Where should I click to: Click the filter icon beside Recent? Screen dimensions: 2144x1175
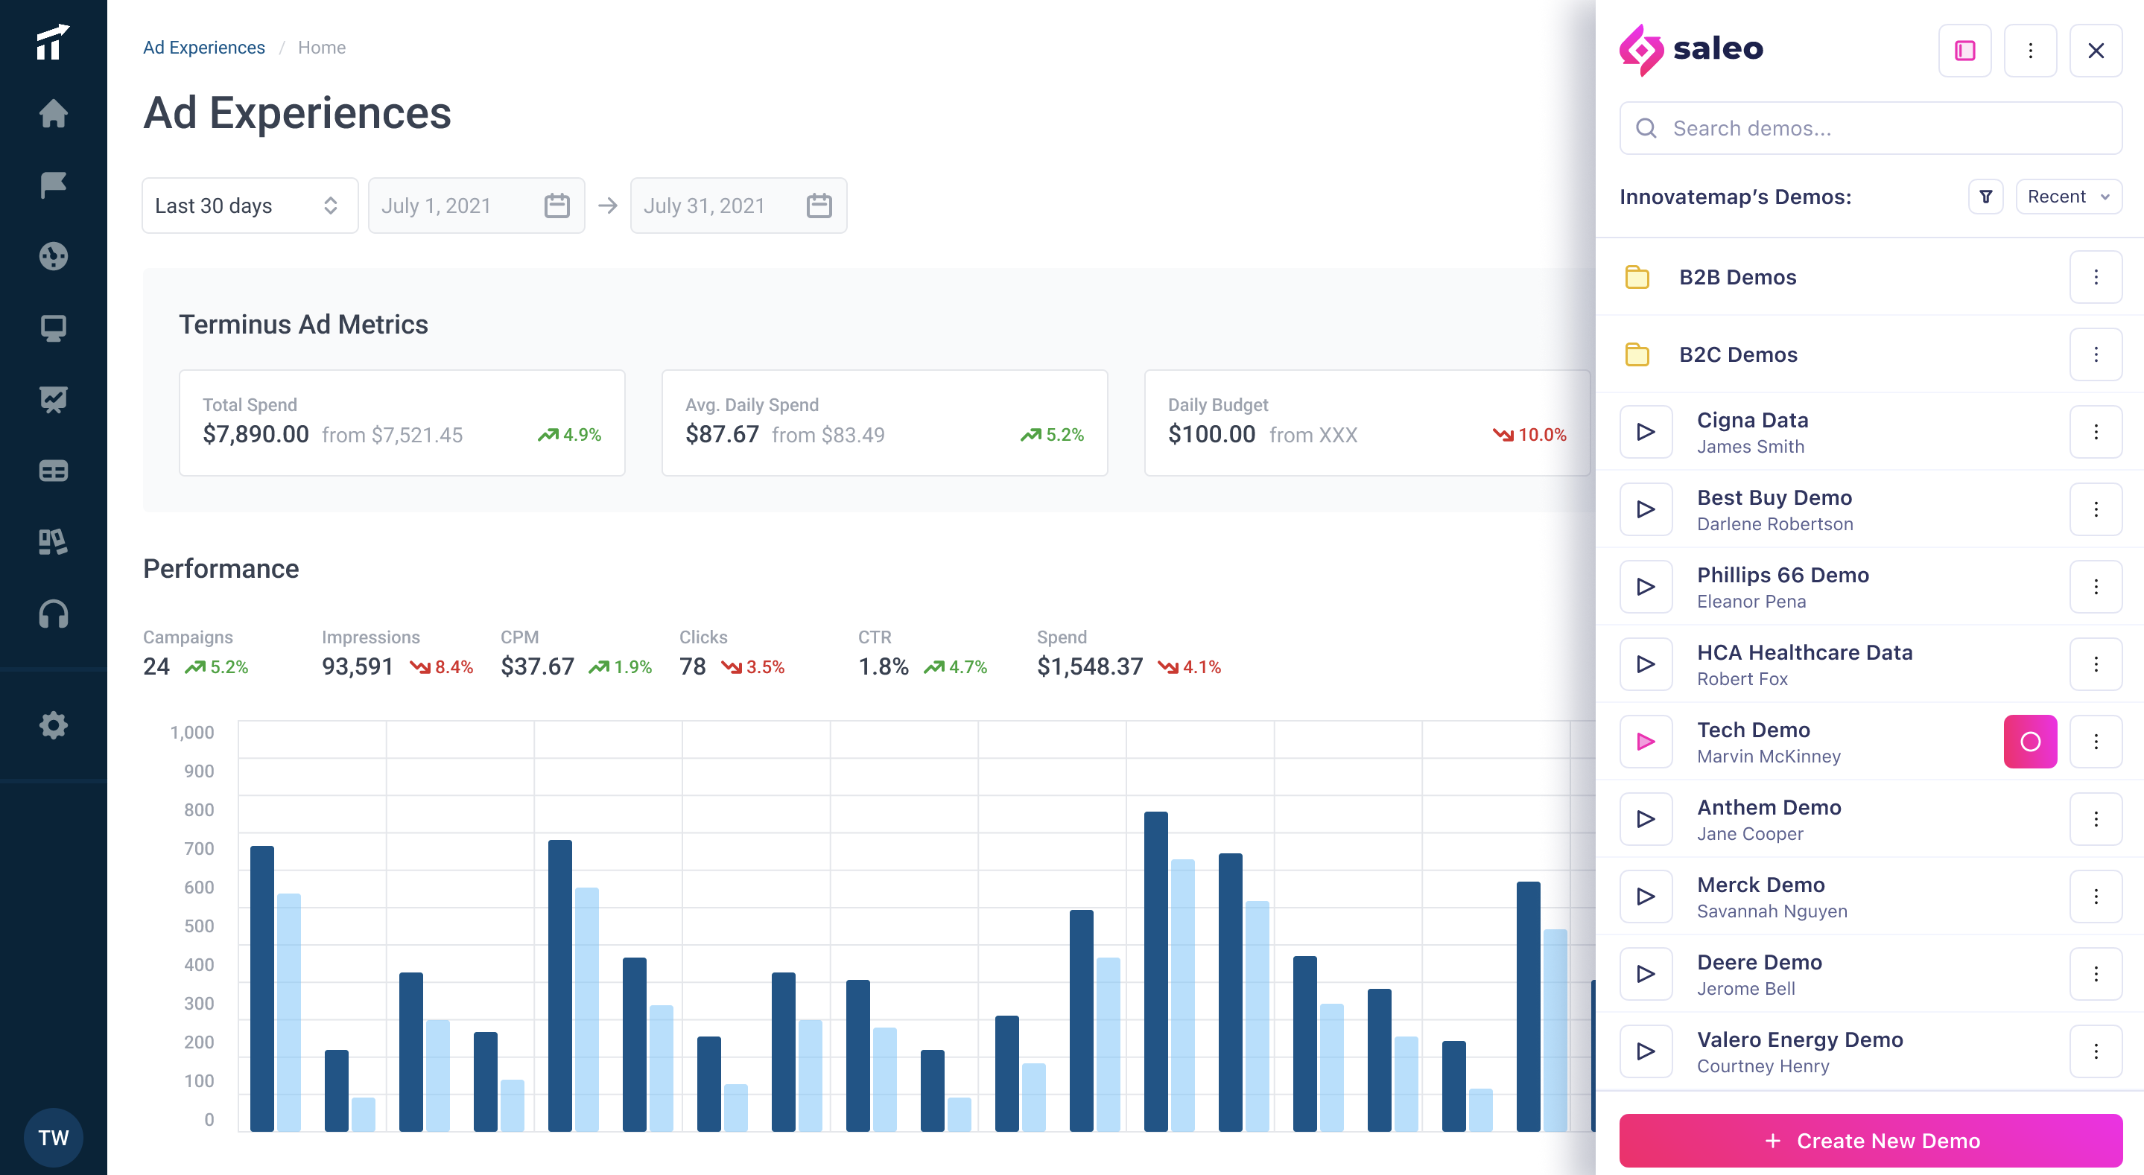[x=1986, y=197]
